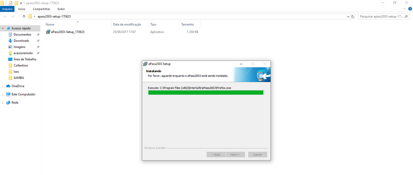Expand the OneDrive tree node

click(x=3, y=86)
